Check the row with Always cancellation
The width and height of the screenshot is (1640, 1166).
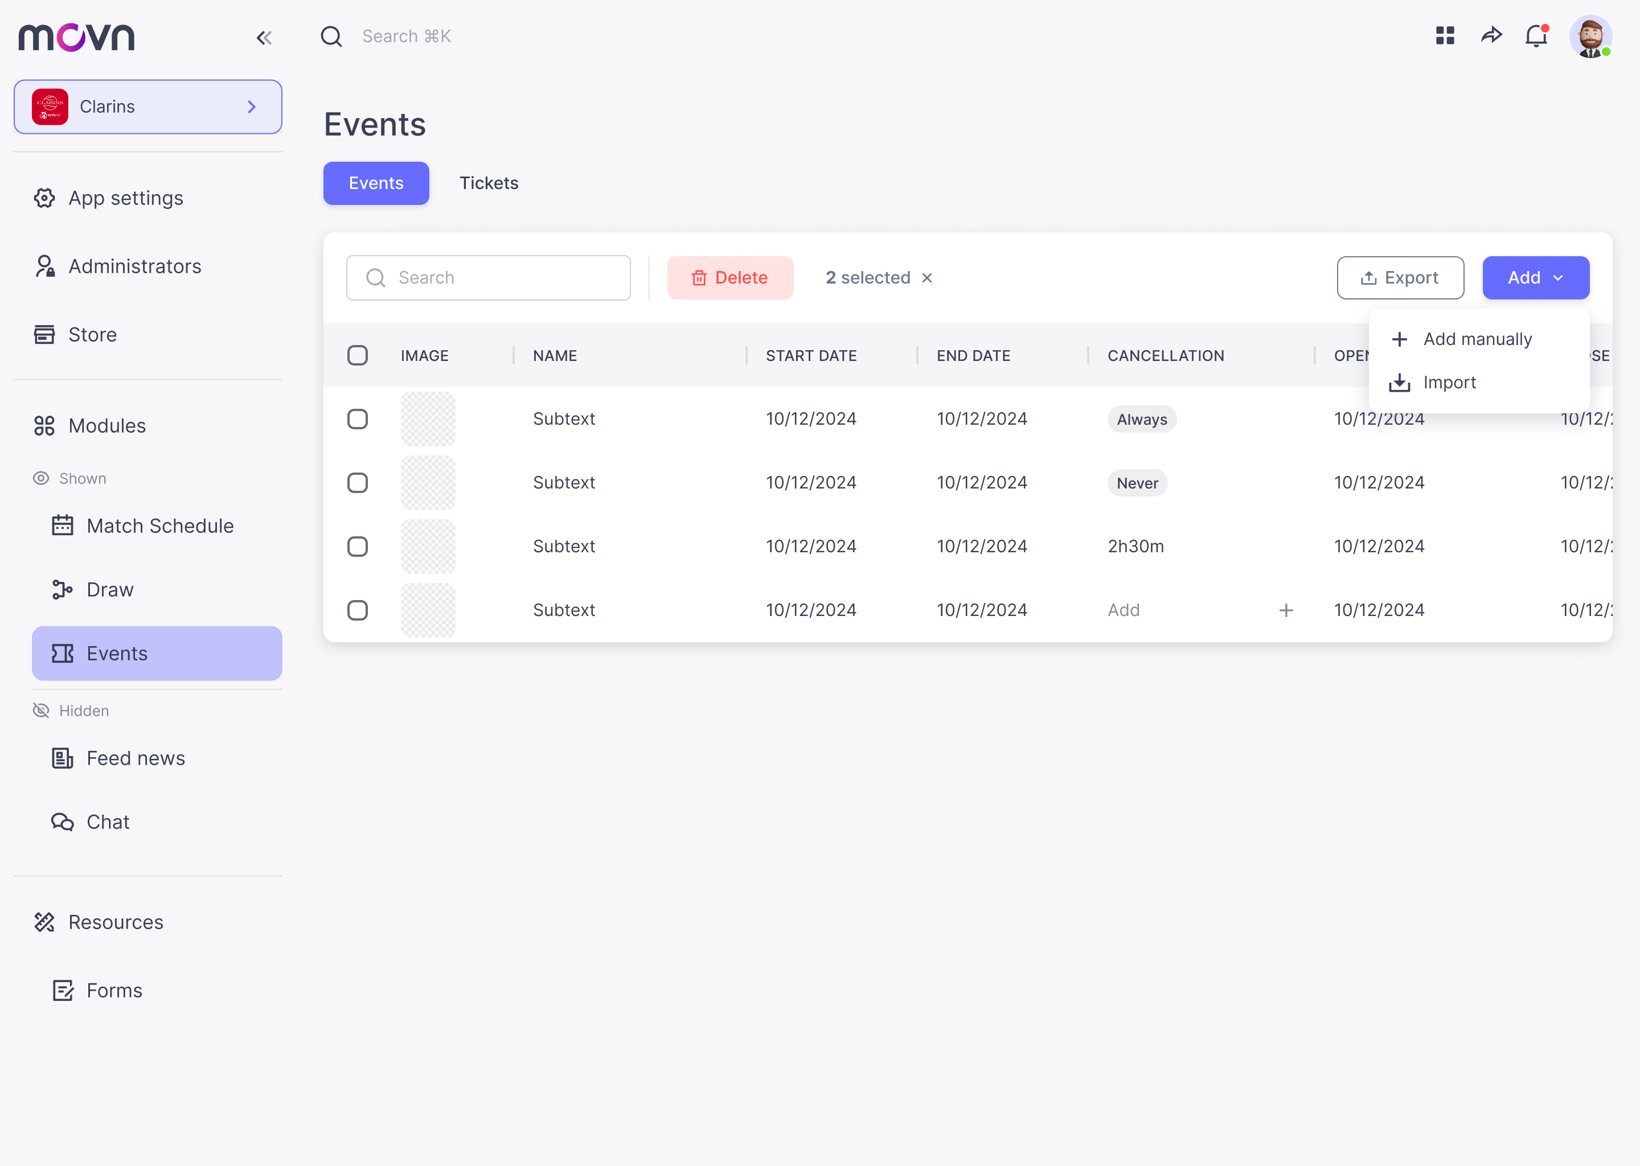[x=358, y=418]
